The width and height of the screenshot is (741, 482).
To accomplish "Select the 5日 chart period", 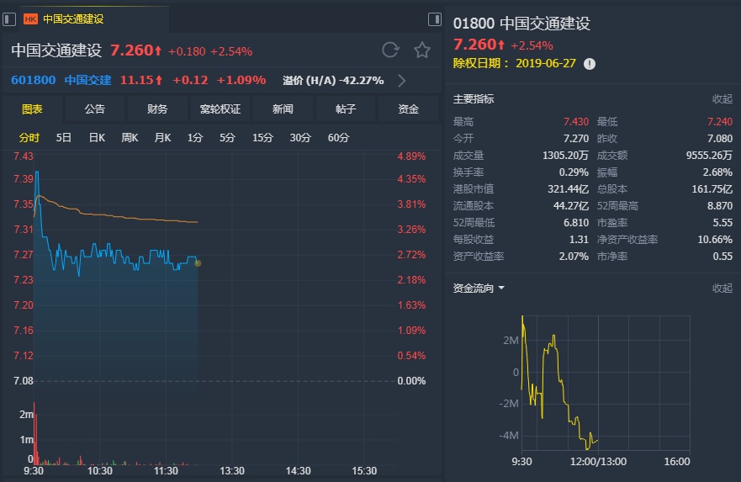I will [x=64, y=137].
